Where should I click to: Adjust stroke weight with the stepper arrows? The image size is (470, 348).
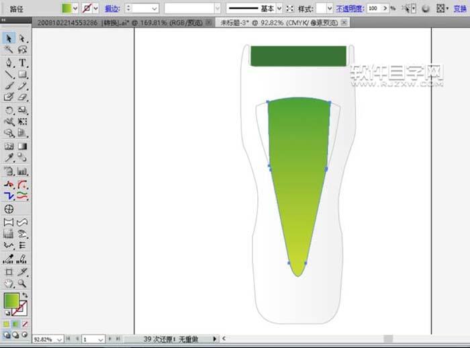coord(128,8)
